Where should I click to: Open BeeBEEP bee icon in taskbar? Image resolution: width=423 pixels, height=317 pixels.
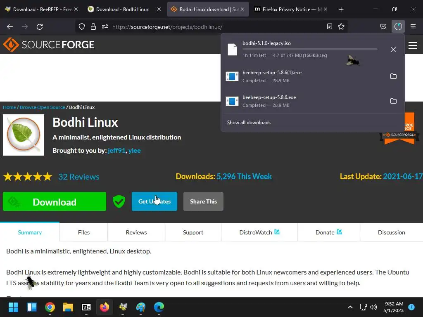tap(123, 307)
